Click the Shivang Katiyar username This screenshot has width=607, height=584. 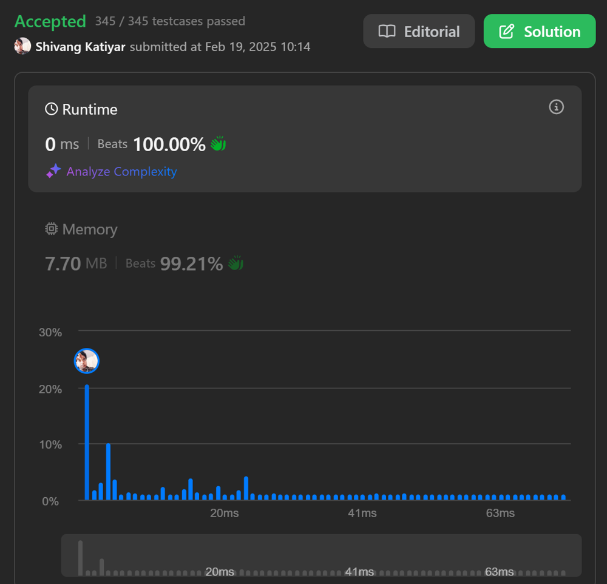pyautogui.click(x=81, y=46)
